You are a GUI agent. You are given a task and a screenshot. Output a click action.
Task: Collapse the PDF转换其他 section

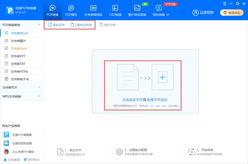(x=39, y=25)
